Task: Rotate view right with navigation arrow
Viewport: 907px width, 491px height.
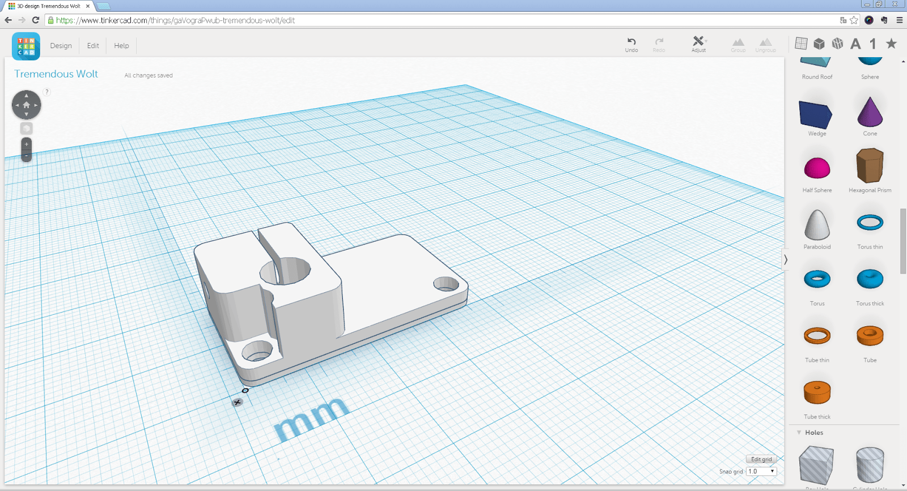Action: click(36, 105)
